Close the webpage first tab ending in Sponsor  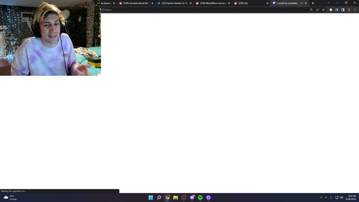pyautogui.click(x=114, y=3)
